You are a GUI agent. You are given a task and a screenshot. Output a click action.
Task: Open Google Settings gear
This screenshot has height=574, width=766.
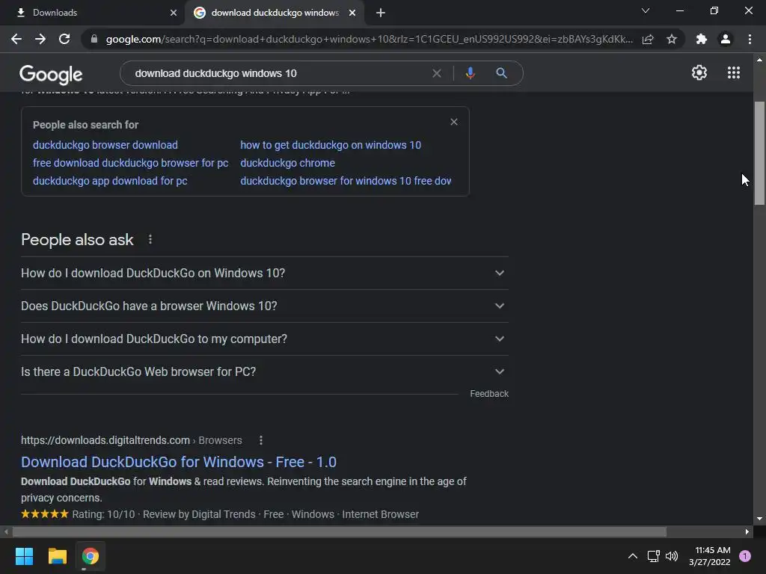(699, 72)
